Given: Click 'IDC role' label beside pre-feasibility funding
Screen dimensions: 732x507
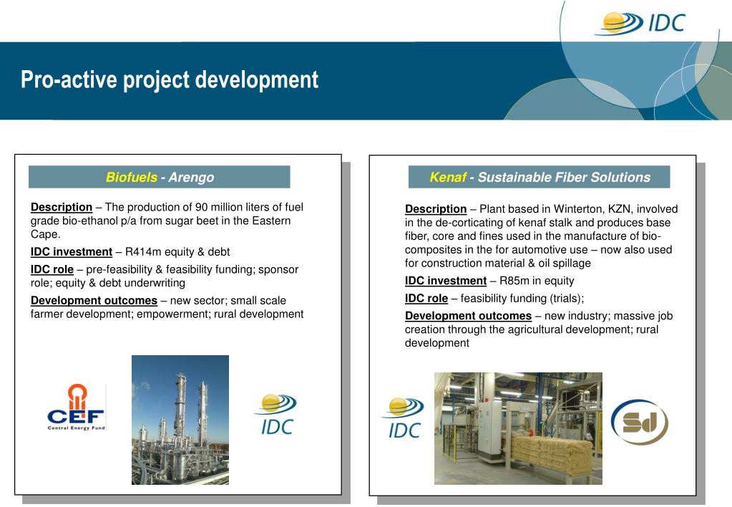Looking at the screenshot, I should tap(52, 270).
